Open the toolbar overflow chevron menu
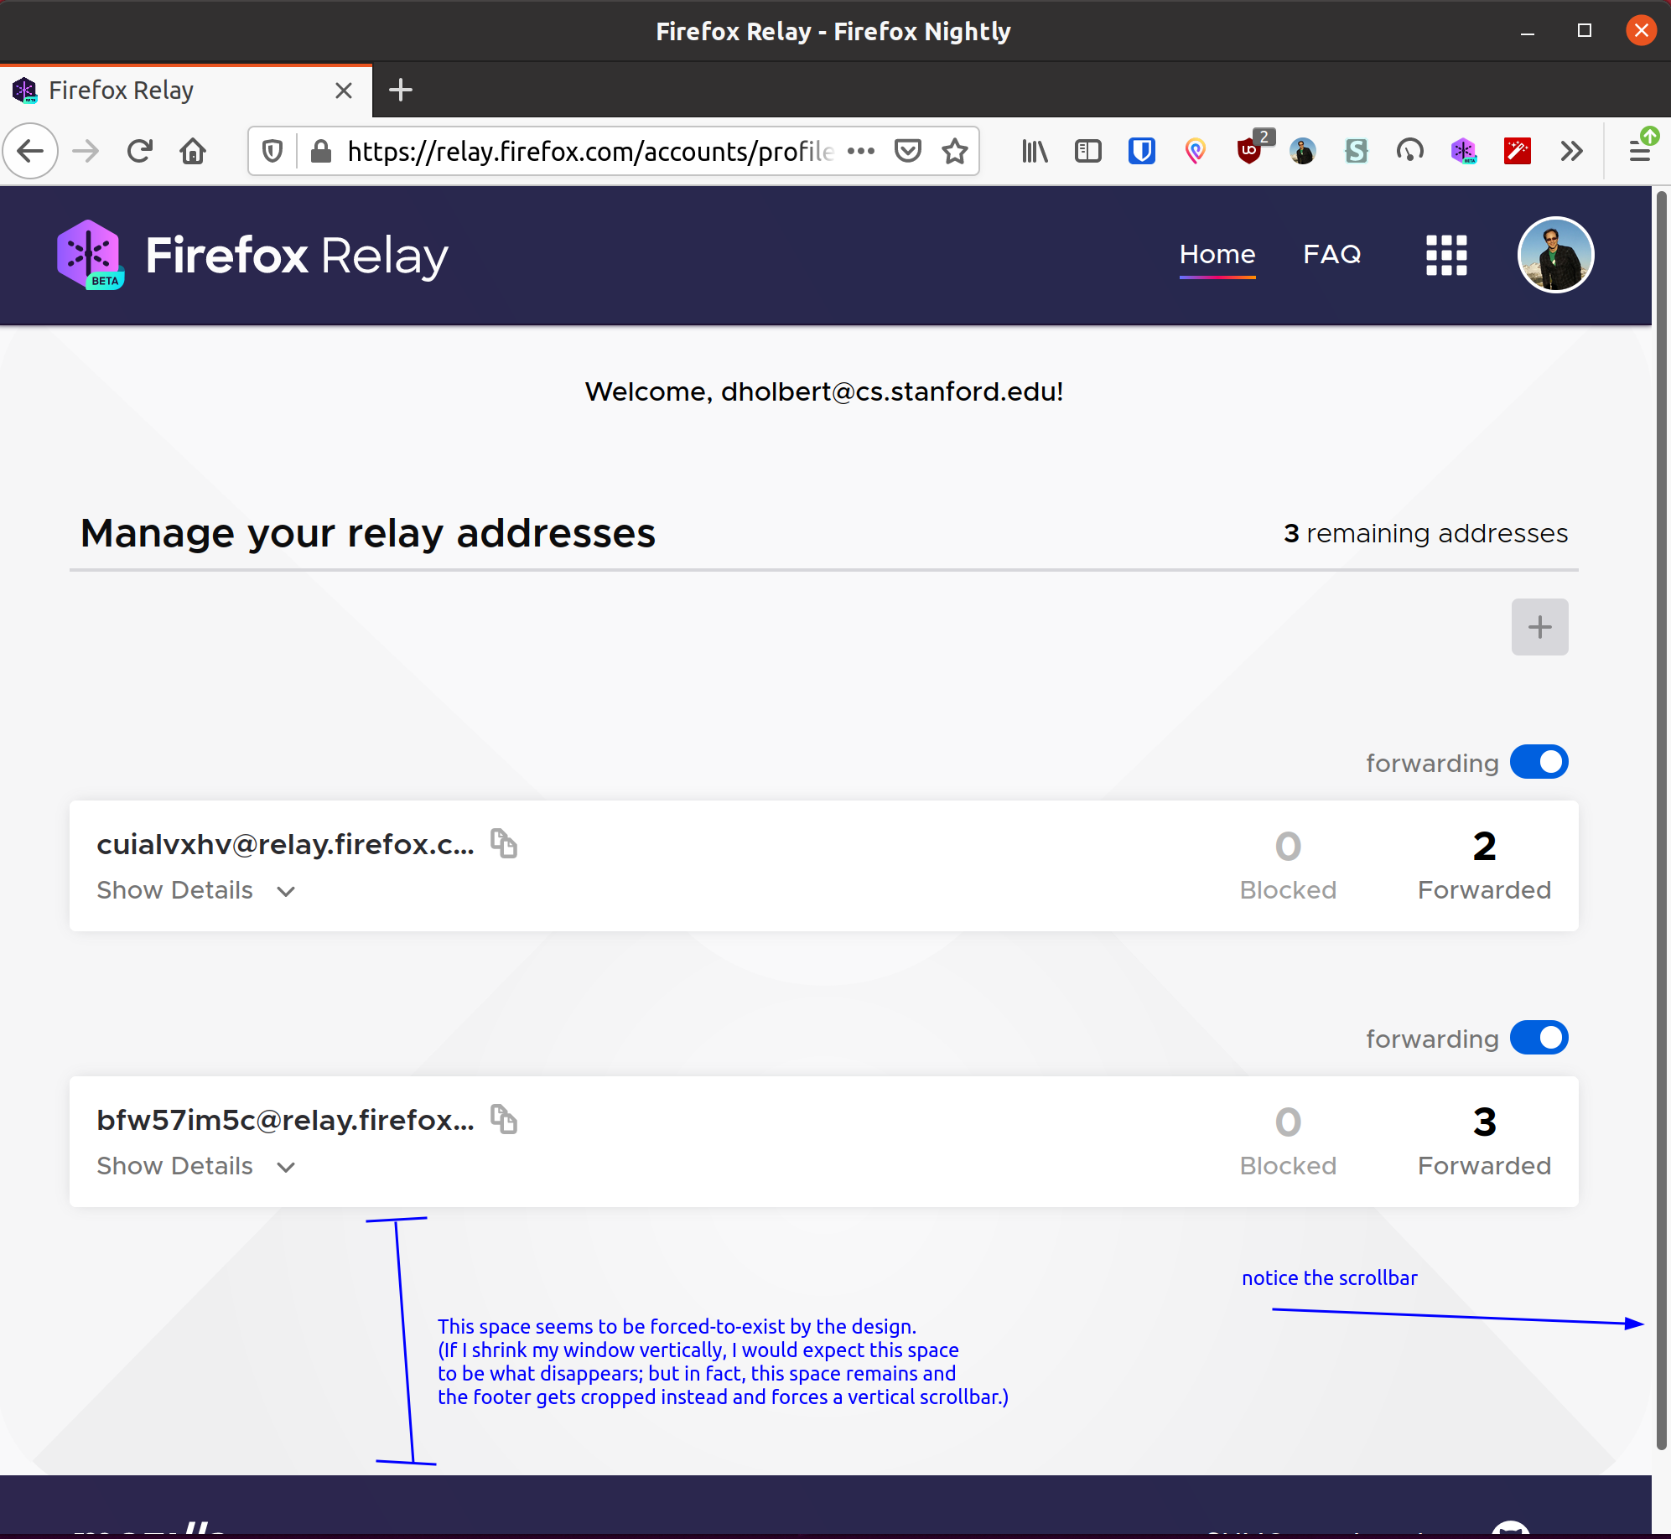The height and width of the screenshot is (1539, 1671). point(1572,151)
